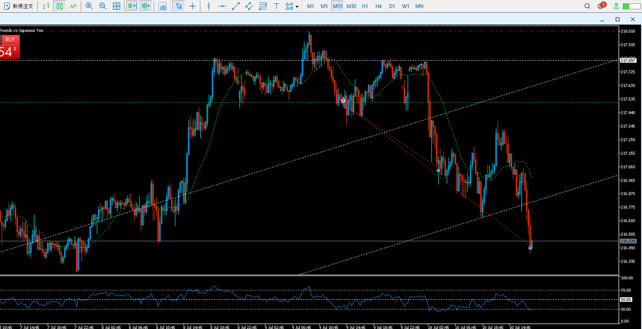This screenshot has width=642, height=329.
Task: Select the text label tool
Action: tap(276, 6)
